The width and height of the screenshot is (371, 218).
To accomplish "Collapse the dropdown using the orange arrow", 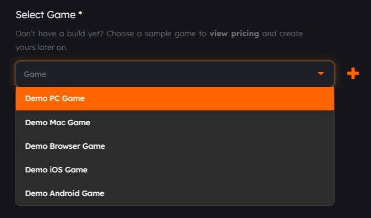I will [x=320, y=74].
